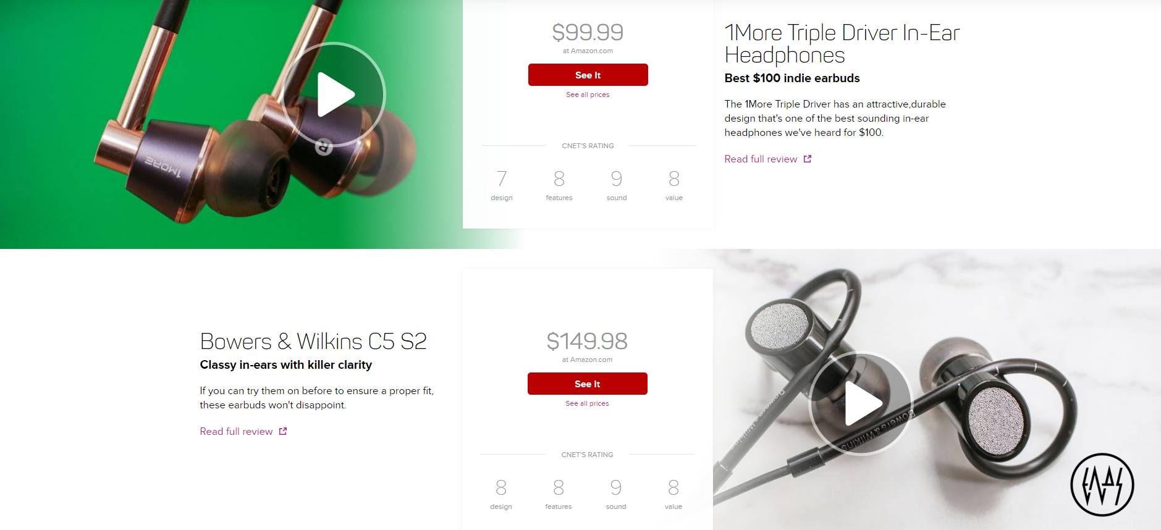Open See all prices under the $99.99 offer

pyautogui.click(x=588, y=95)
